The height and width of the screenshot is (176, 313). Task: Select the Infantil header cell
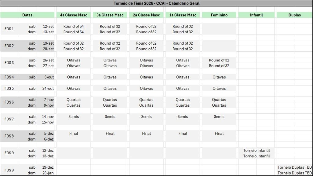coord(256,15)
